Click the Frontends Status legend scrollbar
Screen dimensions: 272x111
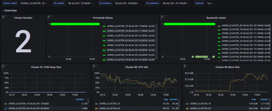pyautogui.click(x=156, y=42)
